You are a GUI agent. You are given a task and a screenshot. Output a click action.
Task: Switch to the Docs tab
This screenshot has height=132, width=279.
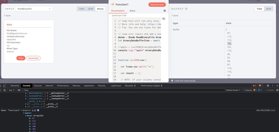(133, 11)
